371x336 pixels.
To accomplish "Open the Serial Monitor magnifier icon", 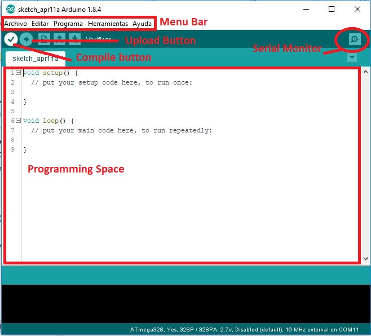I will pyautogui.click(x=355, y=39).
